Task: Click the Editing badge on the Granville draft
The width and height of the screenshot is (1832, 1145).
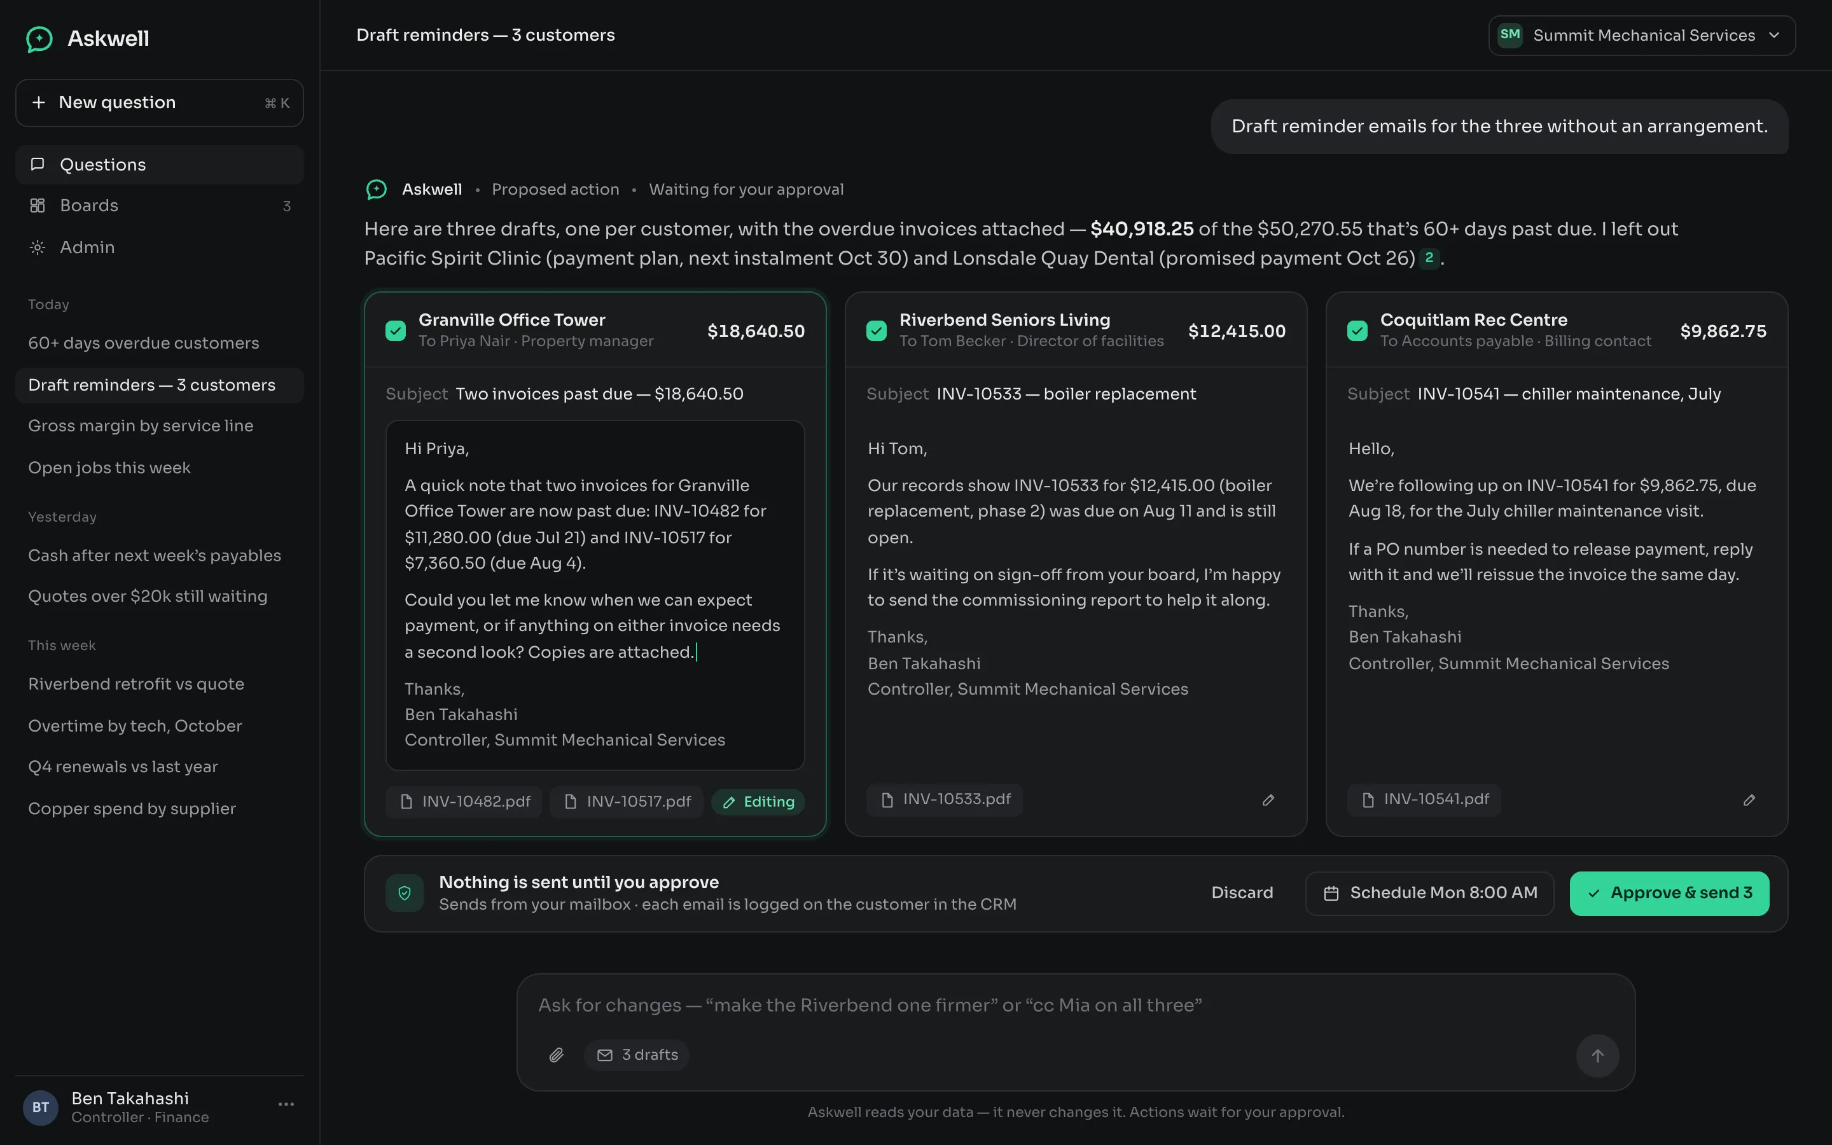Action: 758,802
